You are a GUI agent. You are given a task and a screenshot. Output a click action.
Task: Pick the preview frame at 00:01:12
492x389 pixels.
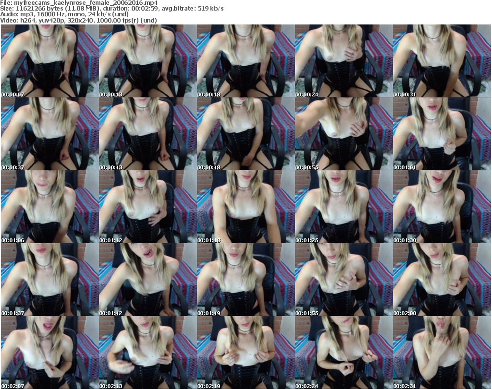[148, 207]
